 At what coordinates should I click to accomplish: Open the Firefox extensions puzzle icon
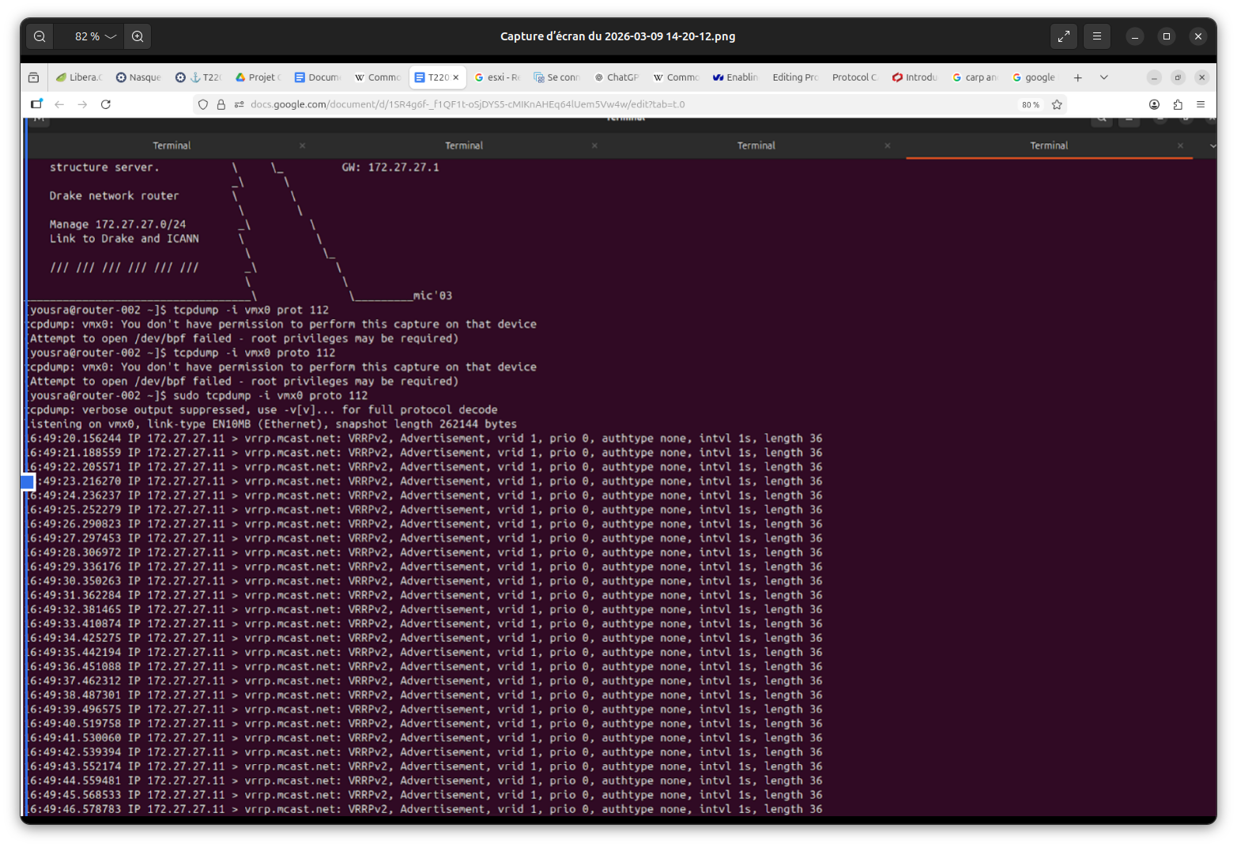(1178, 104)
